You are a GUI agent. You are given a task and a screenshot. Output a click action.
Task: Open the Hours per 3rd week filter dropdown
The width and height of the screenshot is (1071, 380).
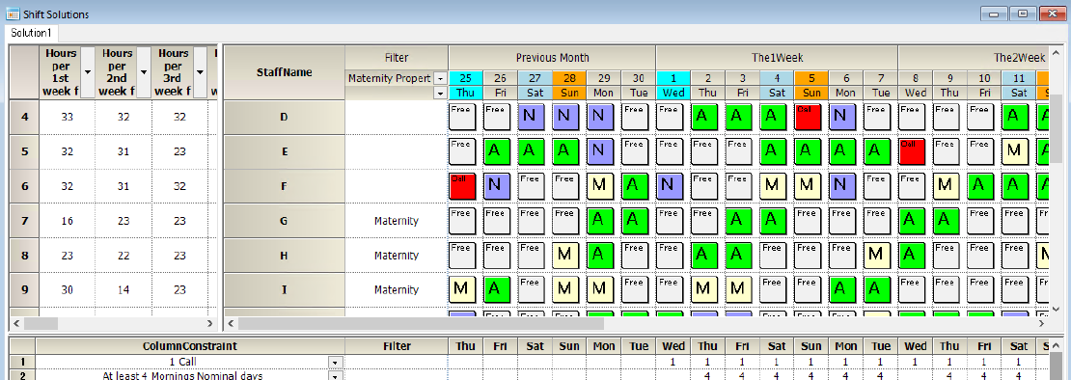click(200, 71)
